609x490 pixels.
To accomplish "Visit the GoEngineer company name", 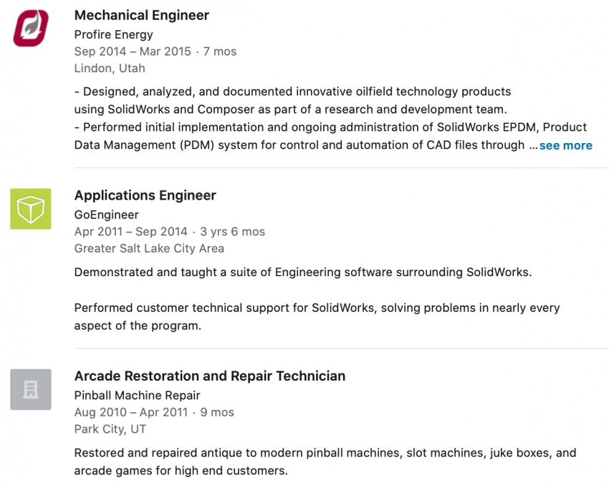I will click(x=107, y=215).
